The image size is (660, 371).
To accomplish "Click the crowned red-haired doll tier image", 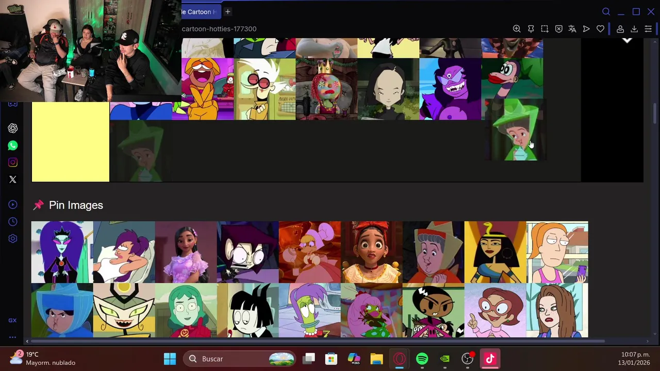I will [326, 89].
